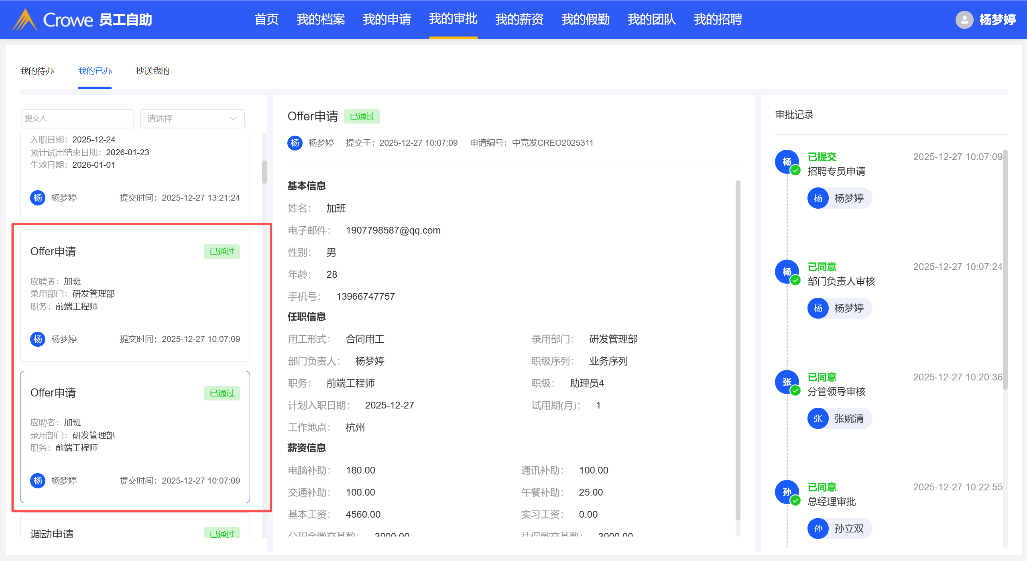Click 杨 avatar beside applicant name in header

[x=295, y=143]
